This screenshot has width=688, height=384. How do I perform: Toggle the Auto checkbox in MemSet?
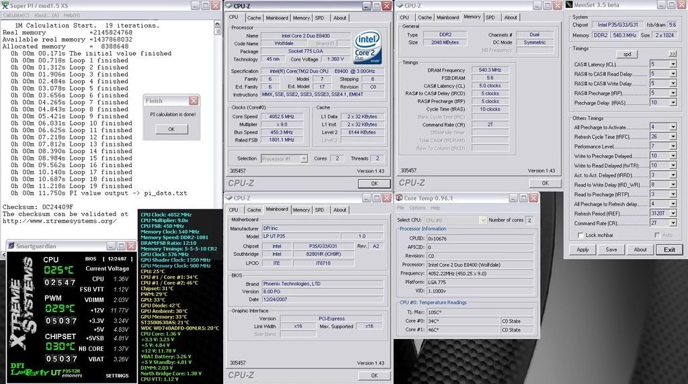pyautogui.click(x=657, y=236)
